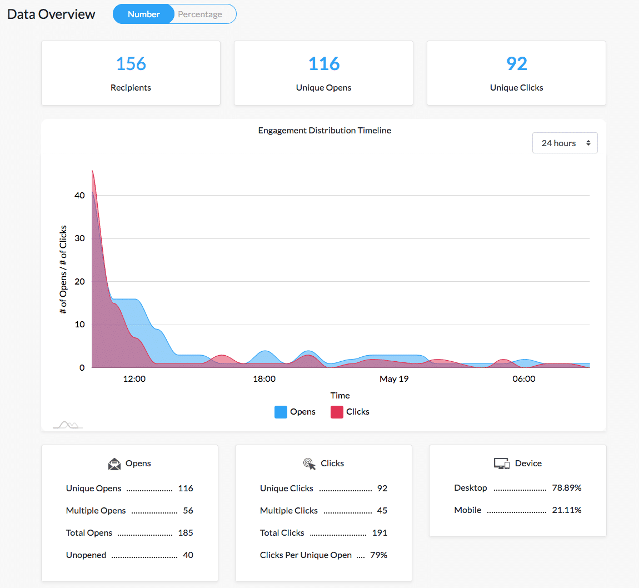Screen dimensions: 639x588
Task: Click the desktop monitor icon next to Device
Action: tap(502, 464)
